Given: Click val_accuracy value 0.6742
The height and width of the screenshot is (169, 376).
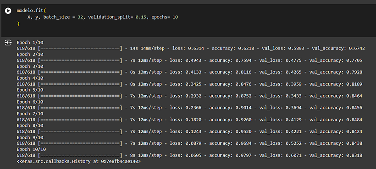Looking at the screenshot, I should point(357,49).
